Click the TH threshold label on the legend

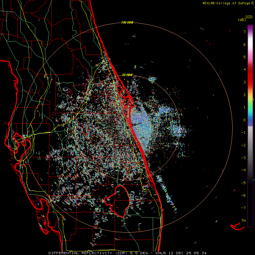243,220
